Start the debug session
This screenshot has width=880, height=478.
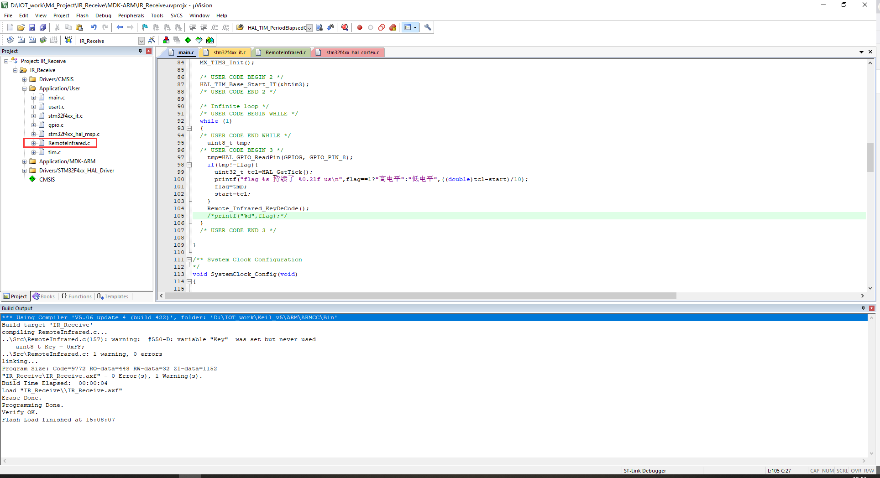345,27
